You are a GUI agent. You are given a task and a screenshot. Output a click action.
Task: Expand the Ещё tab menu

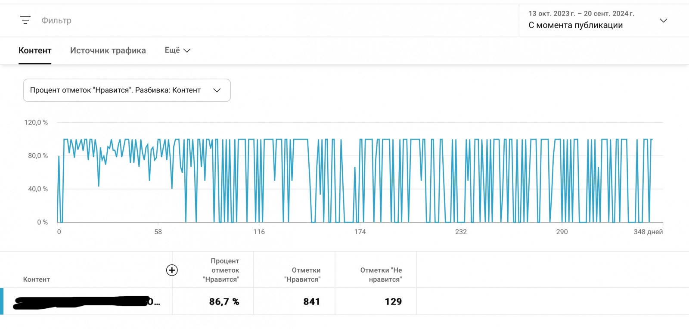[x=177, y=50]
